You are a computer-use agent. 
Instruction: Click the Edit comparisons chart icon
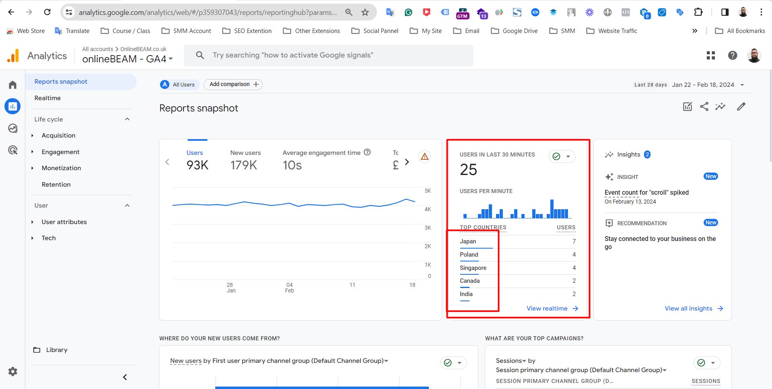pyautogui.click(x=688, y=107)
